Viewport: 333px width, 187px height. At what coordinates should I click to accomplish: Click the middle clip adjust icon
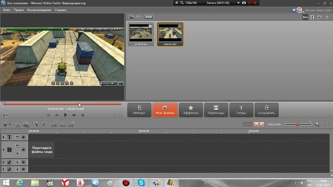point(62,125)
